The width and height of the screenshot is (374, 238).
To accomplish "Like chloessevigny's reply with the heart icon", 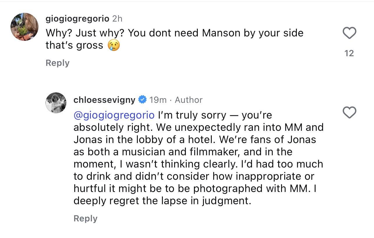I will pyautogui.click(x=349, y=112).
